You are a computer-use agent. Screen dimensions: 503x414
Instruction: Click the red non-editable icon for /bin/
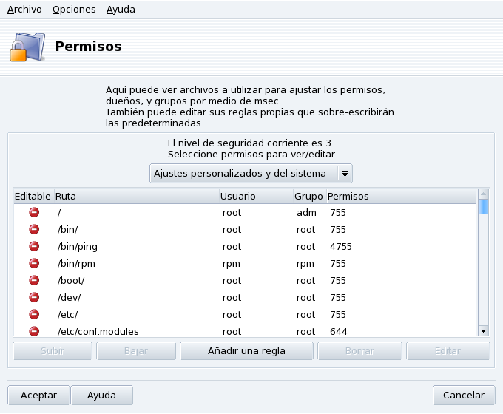(x=34, y=229)
